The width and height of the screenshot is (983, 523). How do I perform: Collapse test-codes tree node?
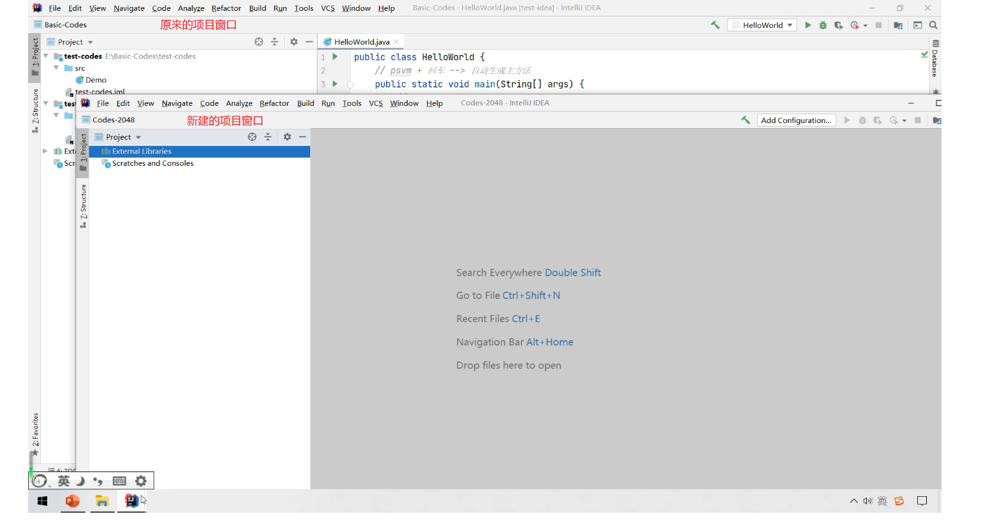[46, 56]
